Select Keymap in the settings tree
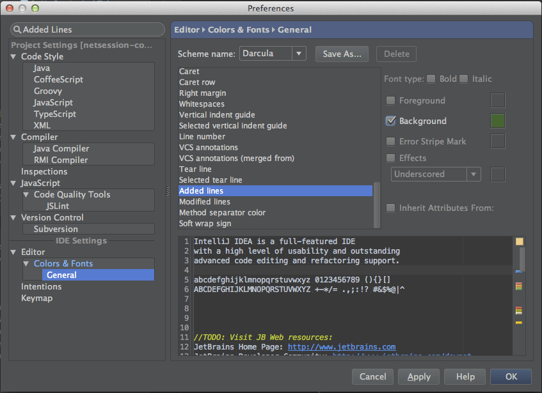The width and height of the screenshot is (542, 393). click(x=36, y=298)
